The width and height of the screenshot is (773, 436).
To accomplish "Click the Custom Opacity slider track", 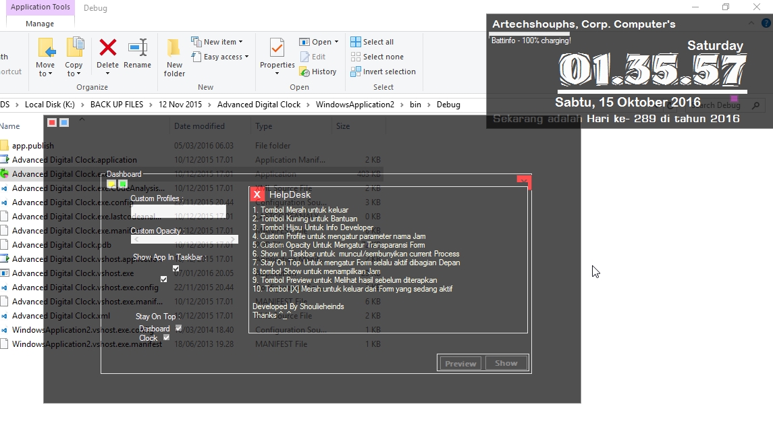I will [x=184, y=240].
